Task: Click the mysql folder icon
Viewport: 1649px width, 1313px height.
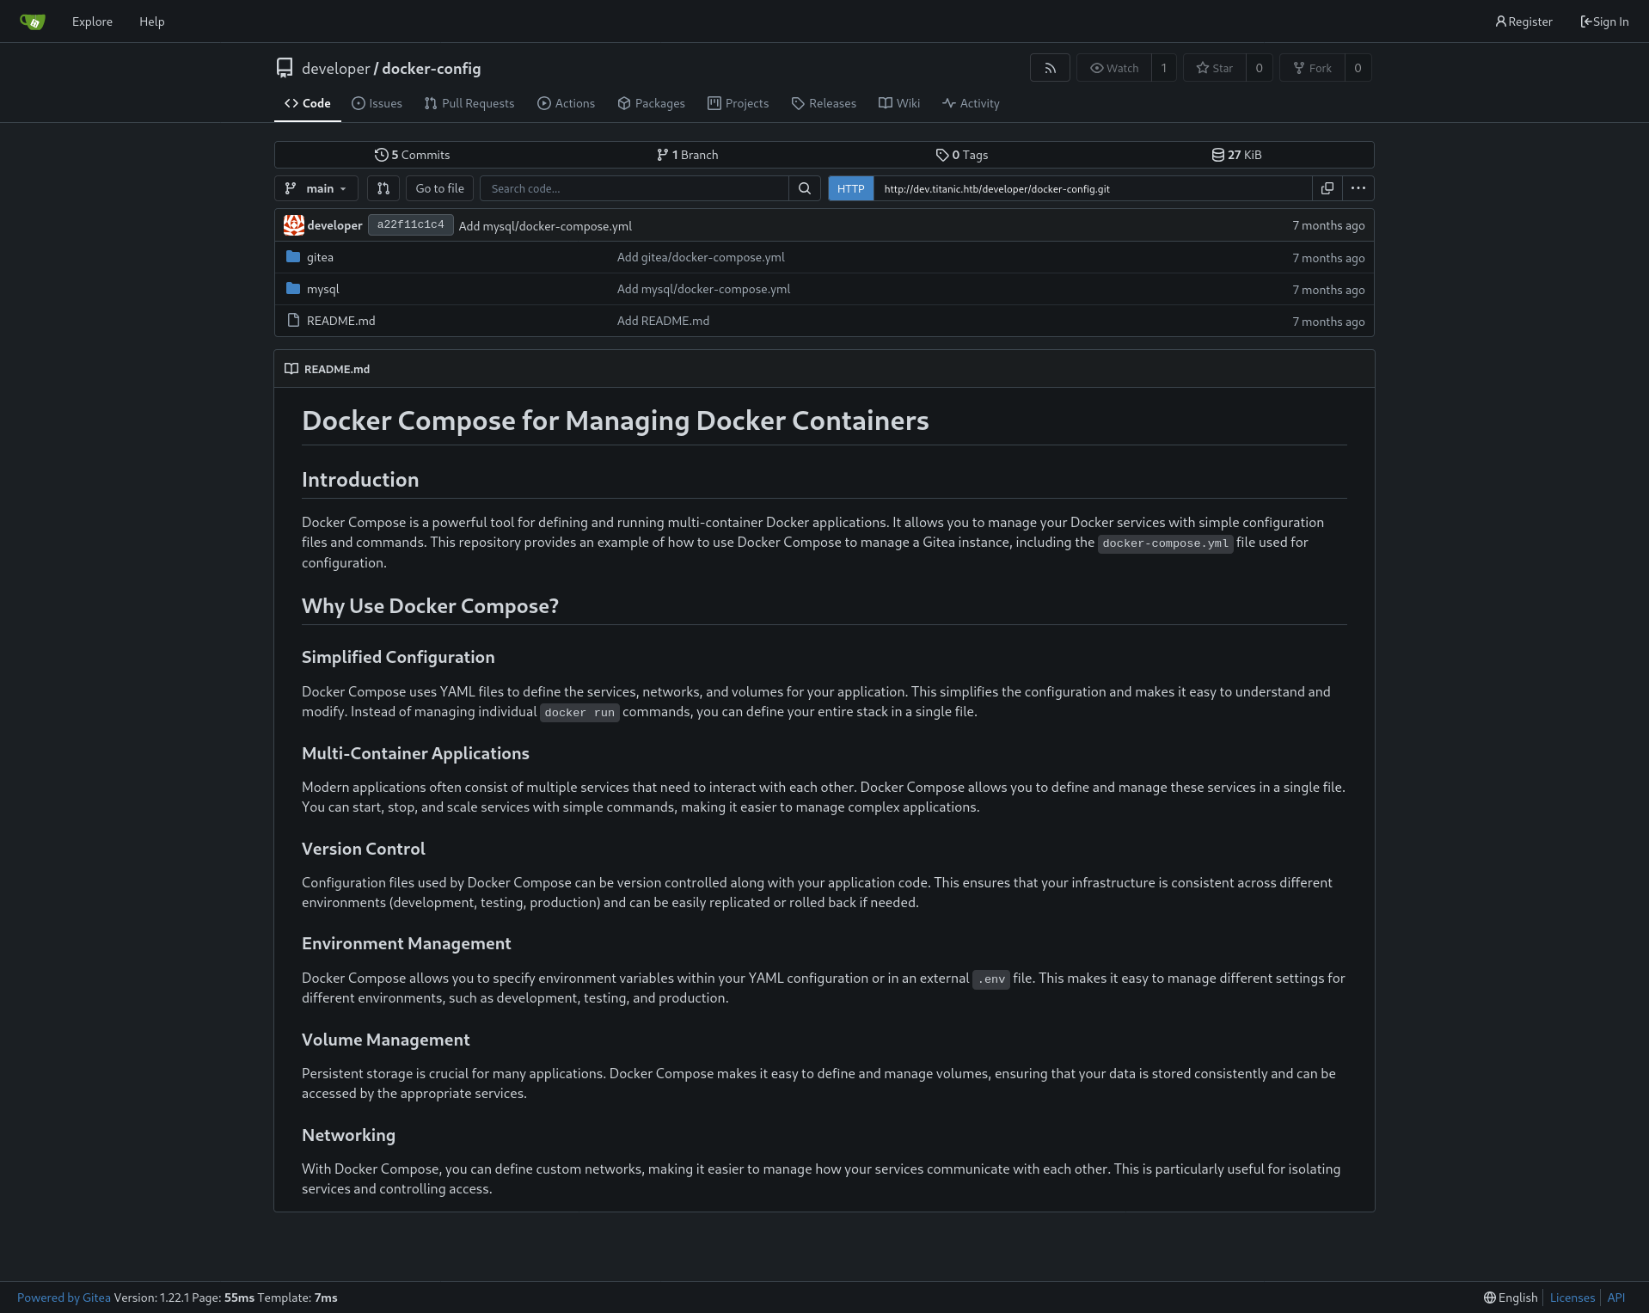Action: 293,289
